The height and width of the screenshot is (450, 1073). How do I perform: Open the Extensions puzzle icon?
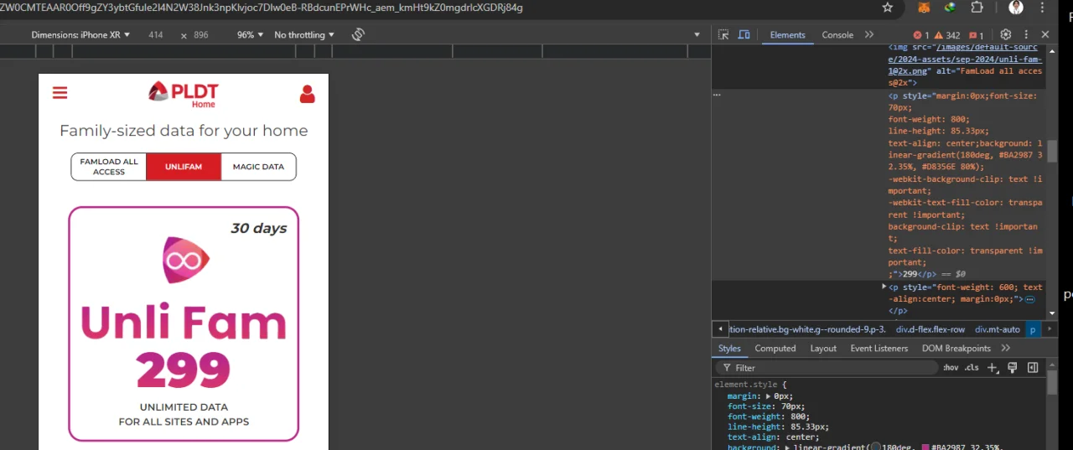(x=977, y=8)
